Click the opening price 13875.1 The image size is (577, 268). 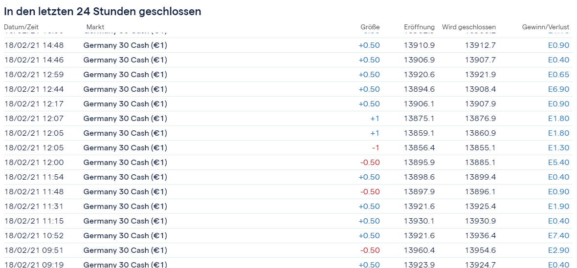coord(419,119)
